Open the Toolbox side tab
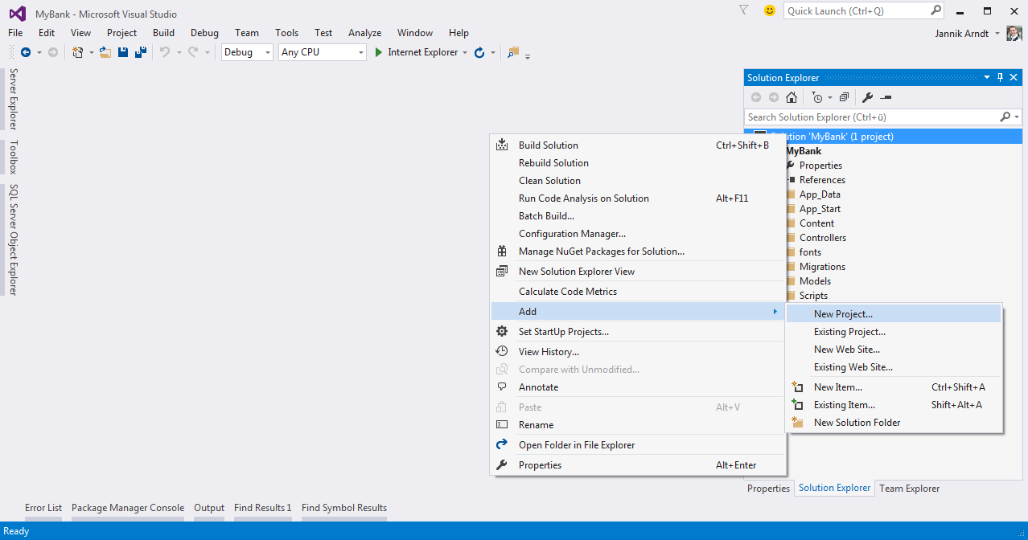This screenshot has width=1028, height=540. pyautogui.click(x=13, y=157)
